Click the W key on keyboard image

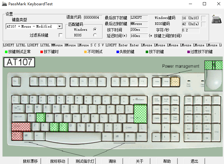pyautogui.click(x=38, y=108)
